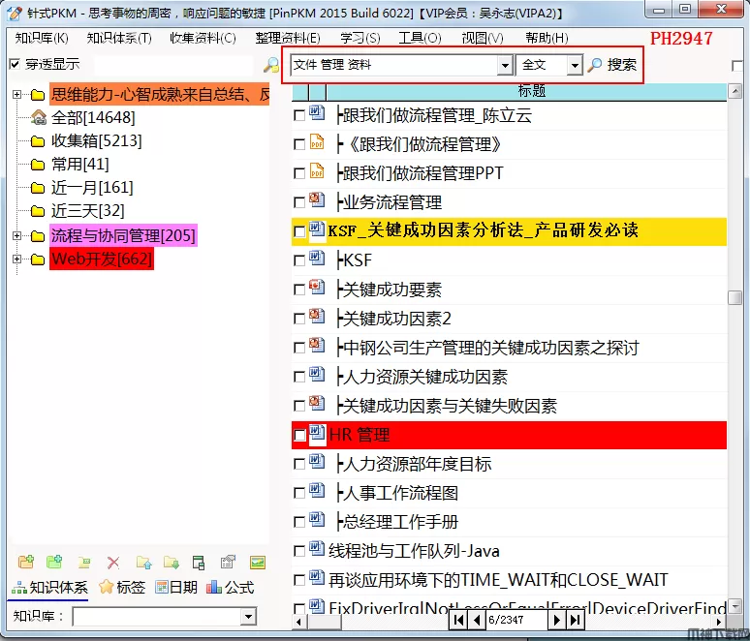The height and width of the screenshot is (641, 750).
Task: Click the vertical scrollbar thumb in list
Action: click(x=734, y=297)
